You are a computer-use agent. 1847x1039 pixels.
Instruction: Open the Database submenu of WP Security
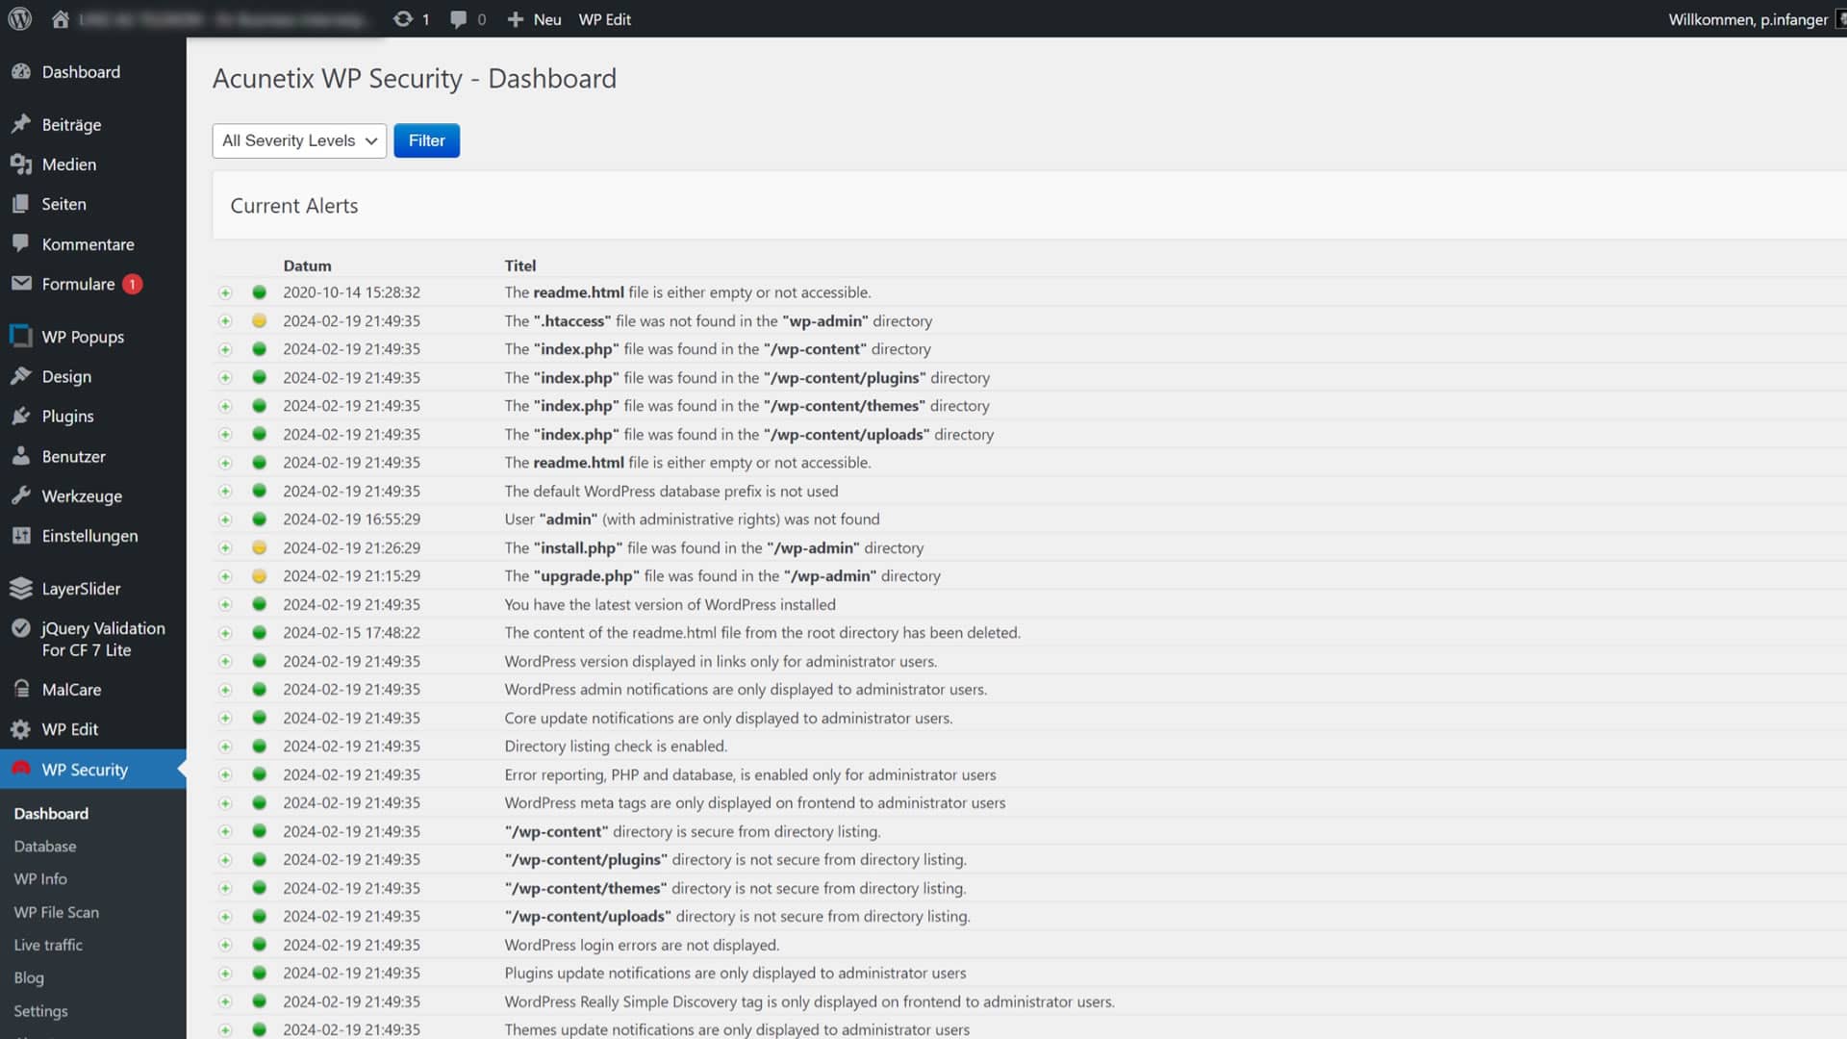[45, 847]
